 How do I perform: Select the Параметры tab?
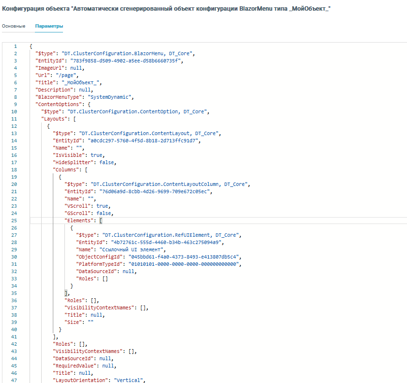[x=49, y=26]
